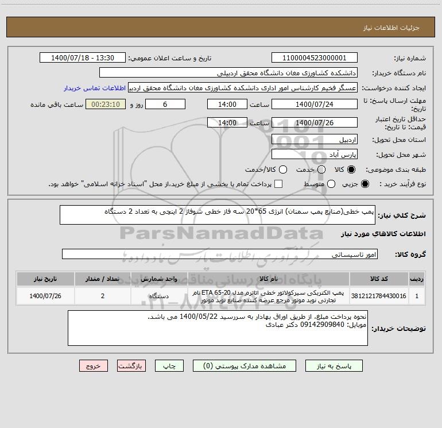This screenshot has height=428, width=442.
Task: Click the نام کالا column header
Action: pos(269,279)
